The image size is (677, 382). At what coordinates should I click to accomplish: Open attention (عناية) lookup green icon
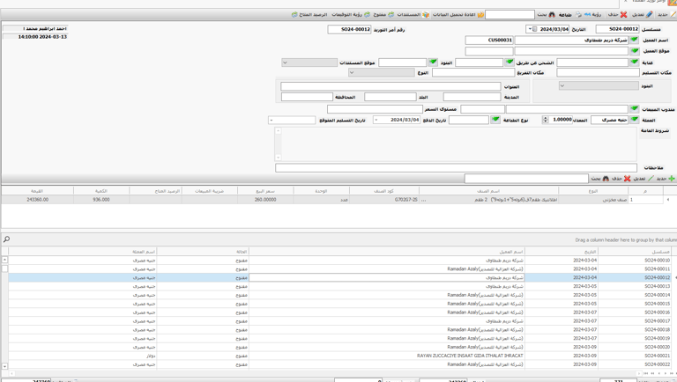634,62
